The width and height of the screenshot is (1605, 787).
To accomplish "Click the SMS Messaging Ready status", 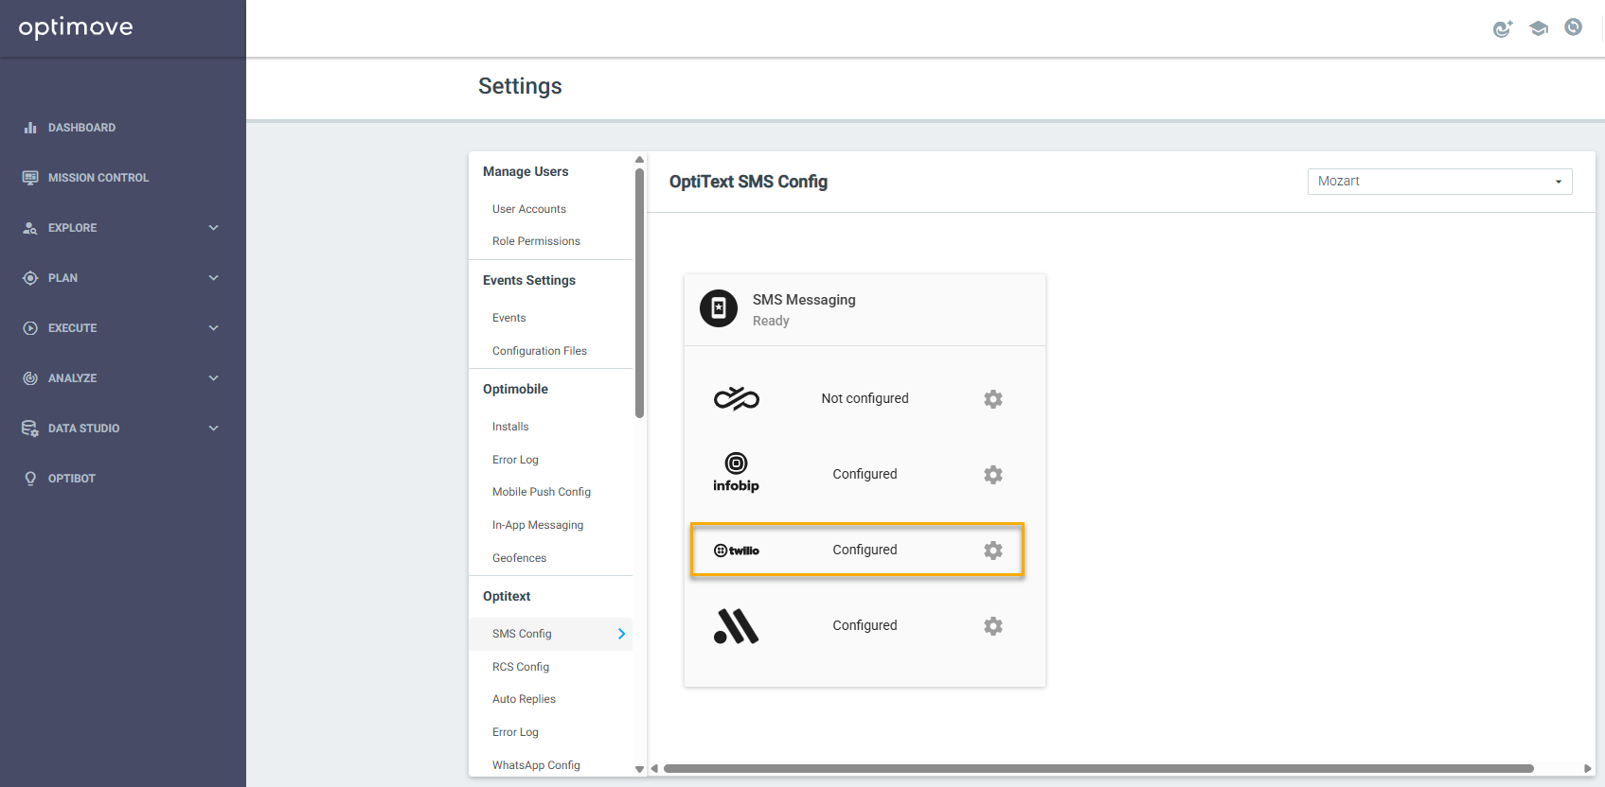I will pyautogui.click(x=771, y=321).
